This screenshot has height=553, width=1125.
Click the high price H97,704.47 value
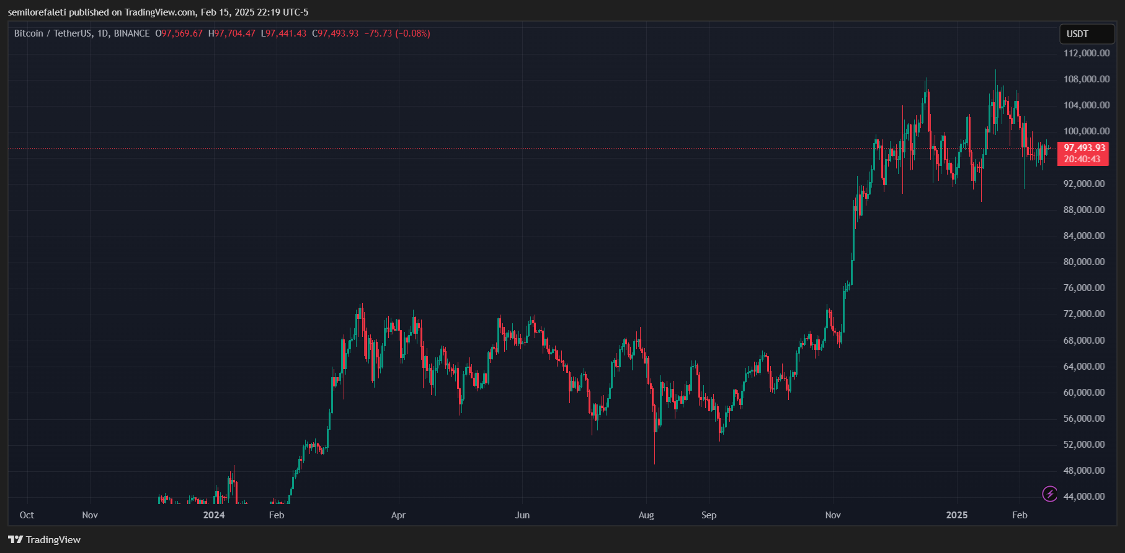coord(232,33)
